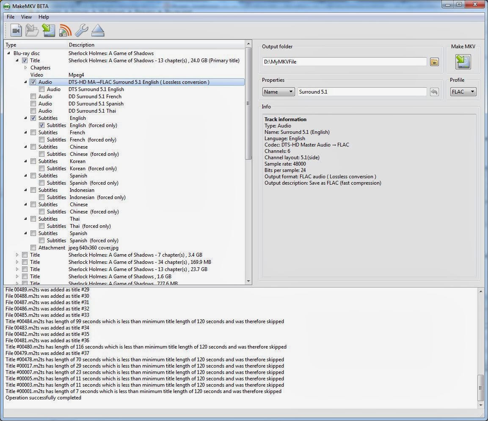Uncheck the DTS-HD MA FLAC audio checkbox
The image size is (488, 421).
pos(33,82)
